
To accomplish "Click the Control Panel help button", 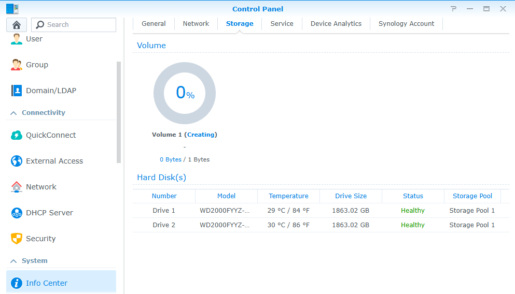I will (x=454, y=9).
